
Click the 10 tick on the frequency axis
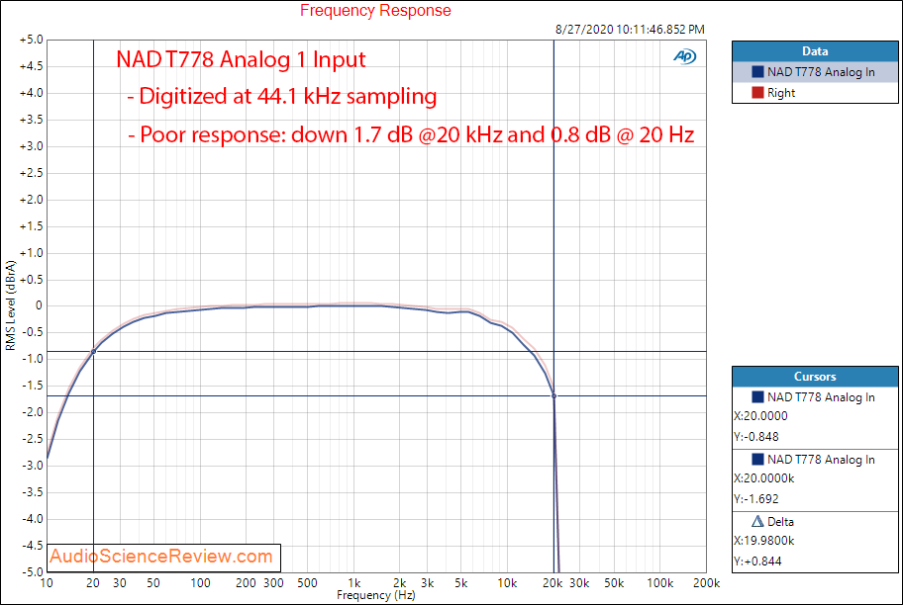click(47, 583)
